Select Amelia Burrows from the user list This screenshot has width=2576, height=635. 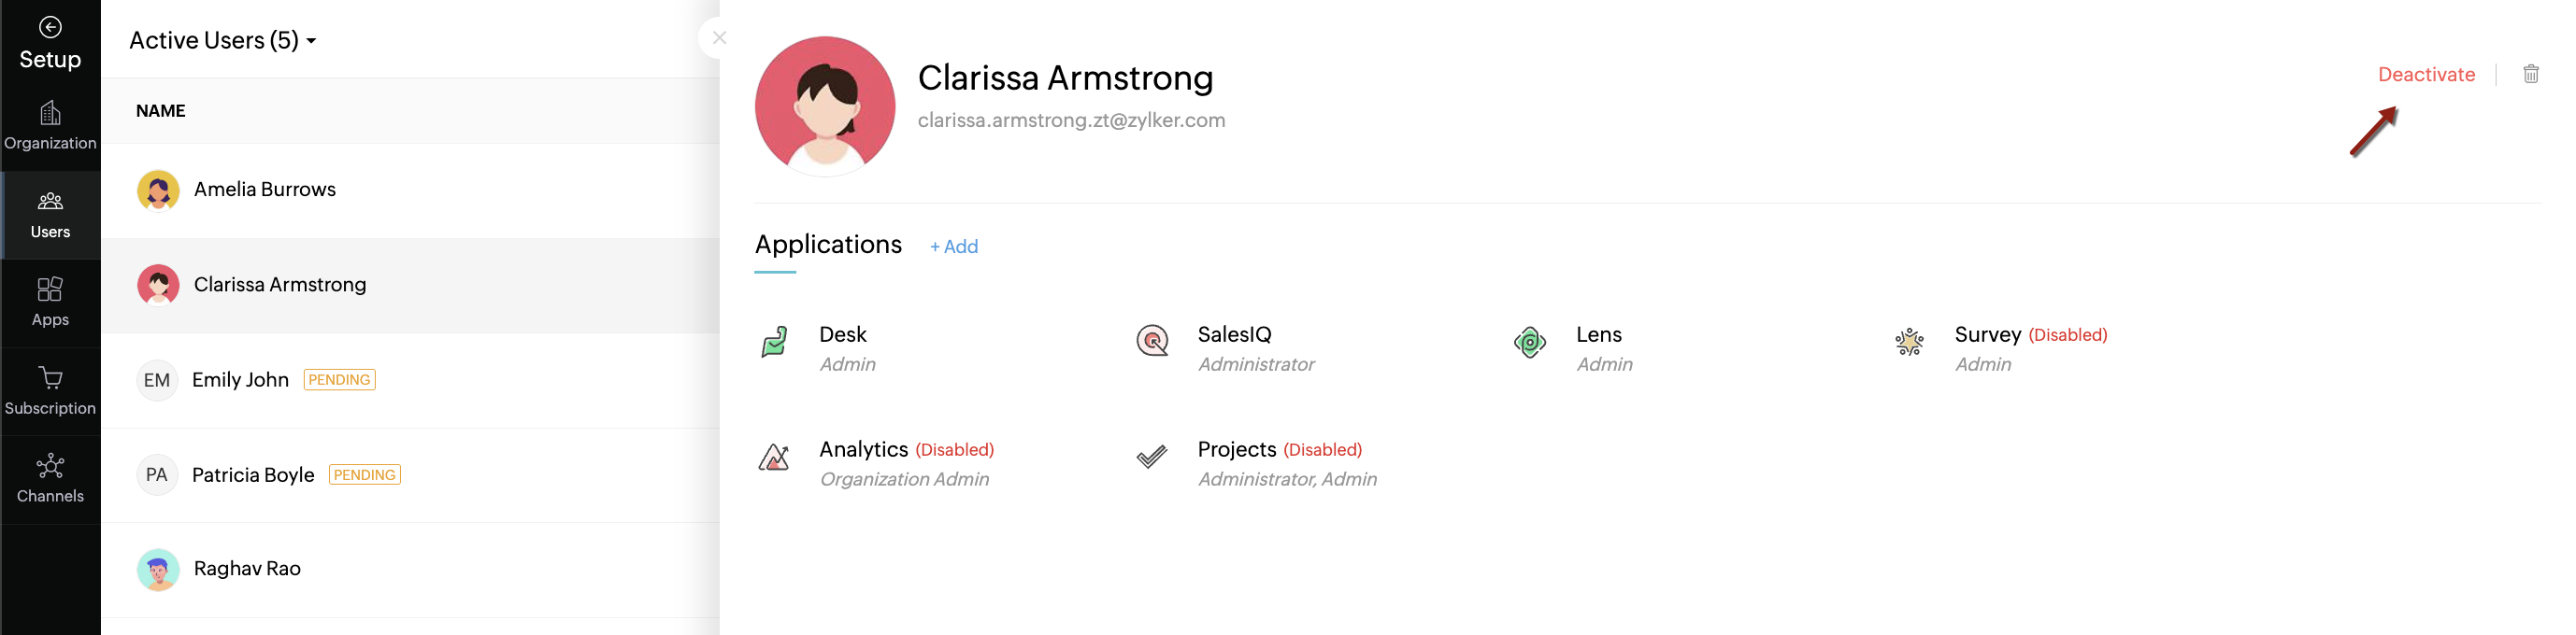tap(265, 190)
